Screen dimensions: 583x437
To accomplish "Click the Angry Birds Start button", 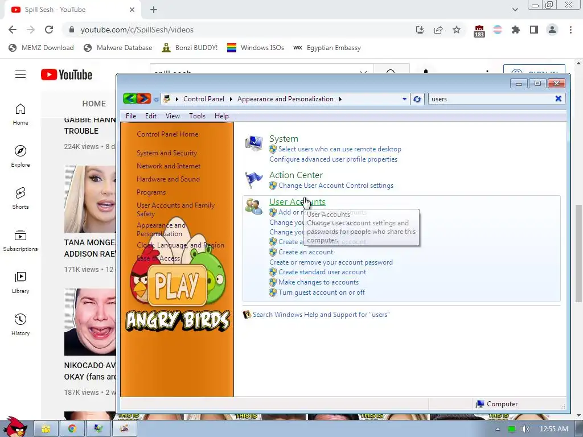I will 15,427.
